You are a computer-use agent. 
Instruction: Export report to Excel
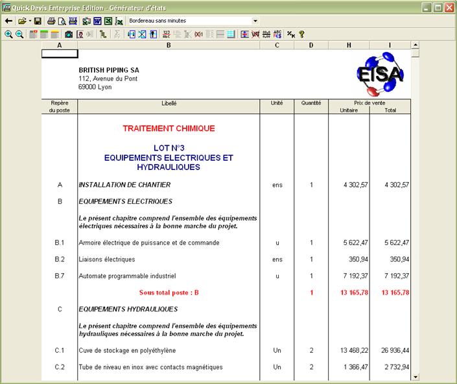point(108,21)
